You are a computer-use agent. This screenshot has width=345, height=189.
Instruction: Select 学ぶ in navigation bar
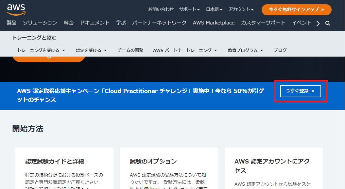point(121,23)
